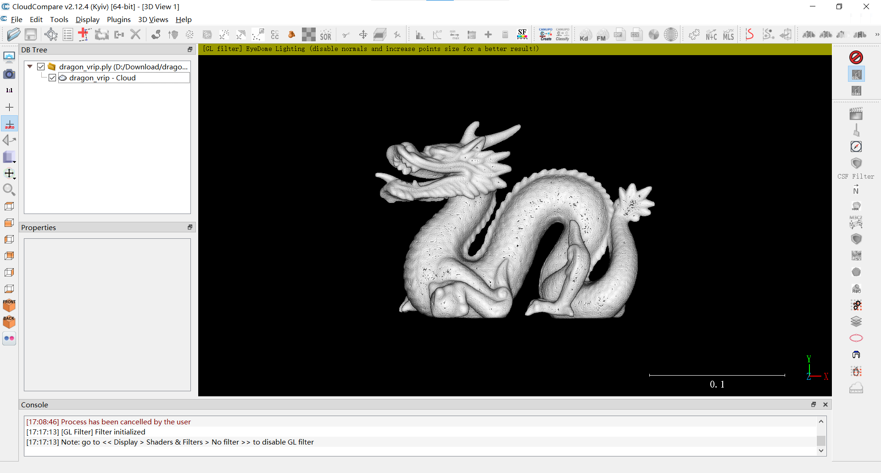Screen dimensions: 881x473
Task: Toggle the 1:1 zoom icon
Action: click(9, 90)
